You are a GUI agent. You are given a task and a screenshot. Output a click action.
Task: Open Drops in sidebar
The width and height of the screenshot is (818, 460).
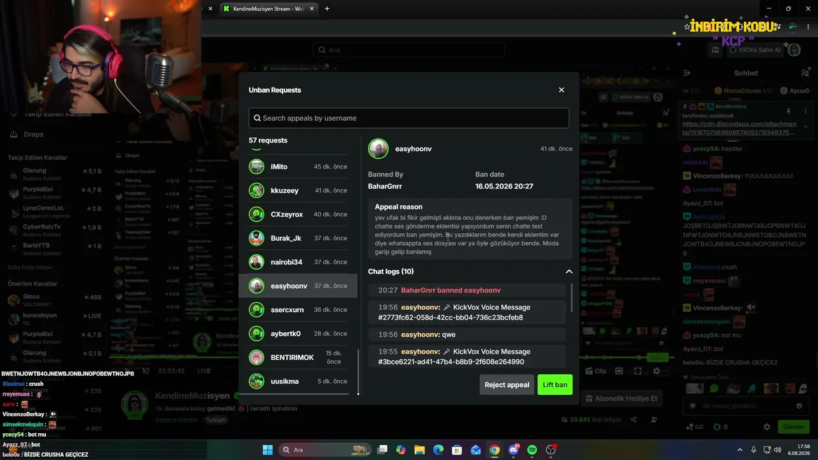tap(27, 135)
